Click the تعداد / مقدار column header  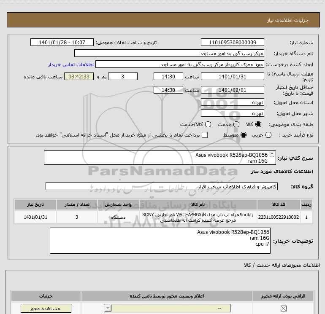point(77,204)
